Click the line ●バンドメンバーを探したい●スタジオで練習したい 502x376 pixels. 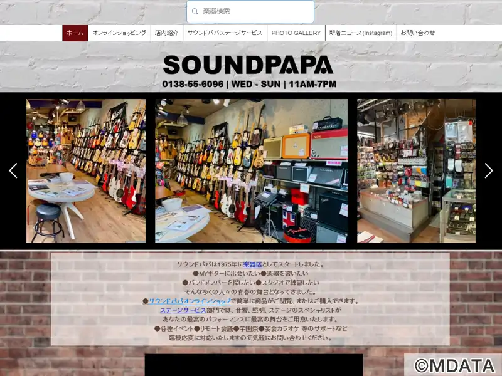[250, 283]
